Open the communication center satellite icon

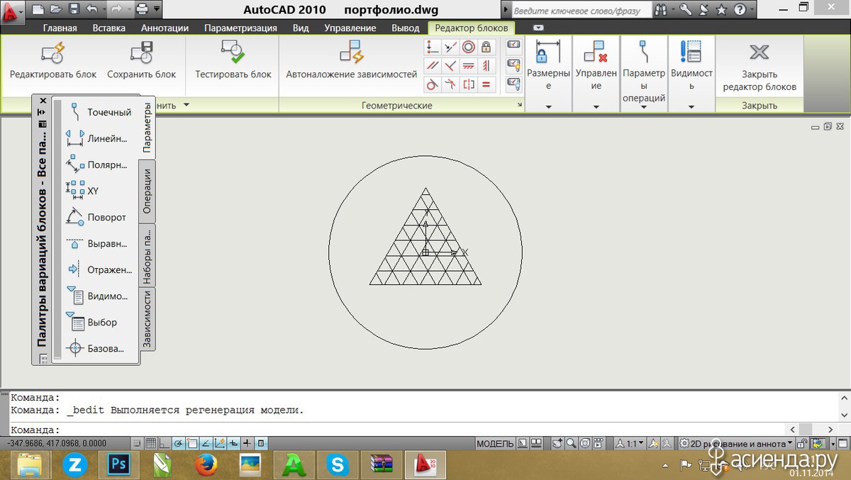point(703,10)
